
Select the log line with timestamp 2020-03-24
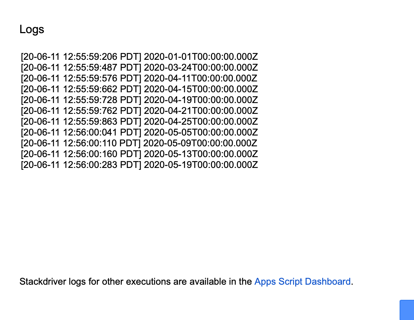tap(139, 67)
